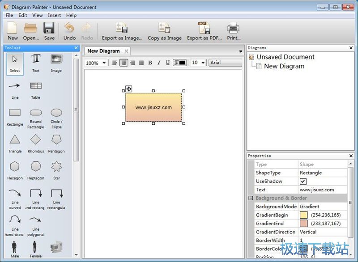Open the Insert menu
Screen dimensions: 358x262
54,15
